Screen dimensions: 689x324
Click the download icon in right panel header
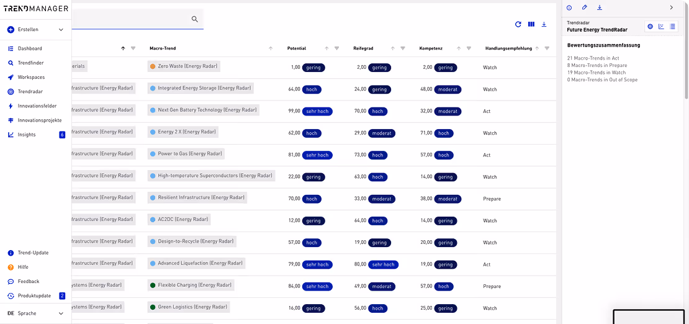(600, 7)
